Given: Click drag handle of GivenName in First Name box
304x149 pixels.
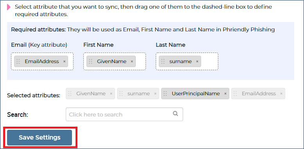Looking at the screenshot, I should coord(90,62).
